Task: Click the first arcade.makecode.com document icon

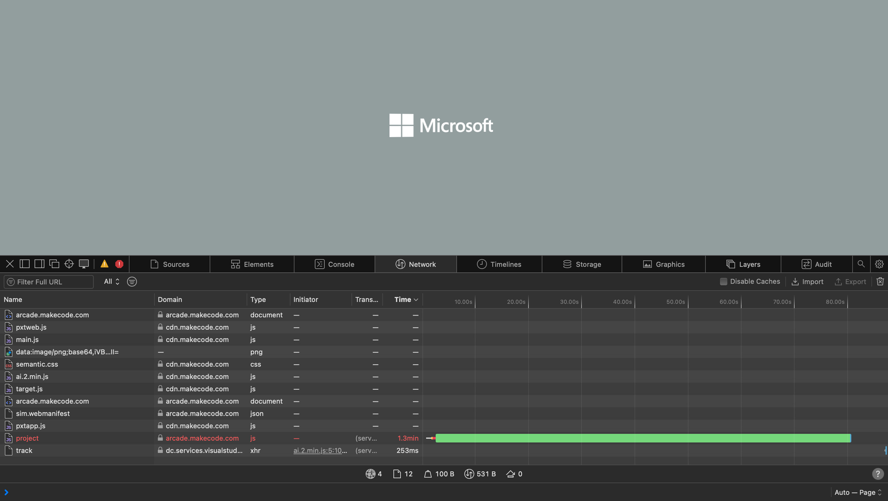Action: (x=9, y=315)
